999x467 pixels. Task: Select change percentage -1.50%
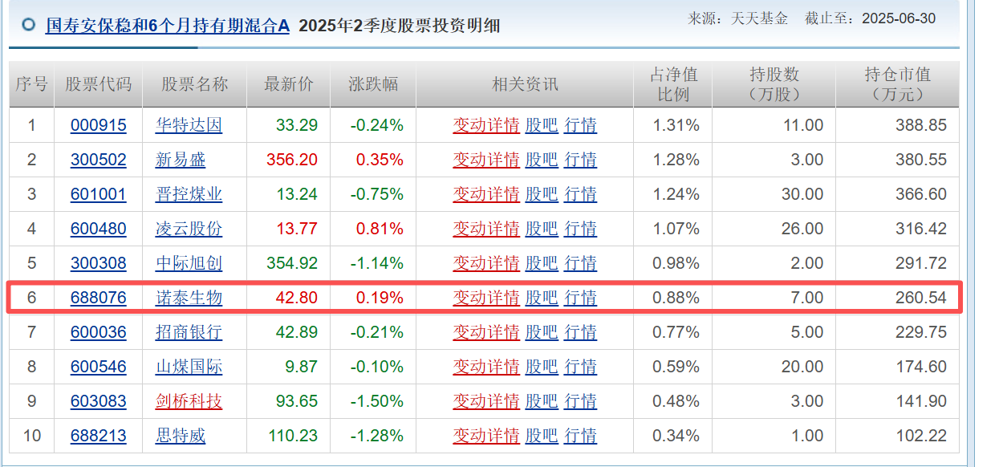pos(377,401)
